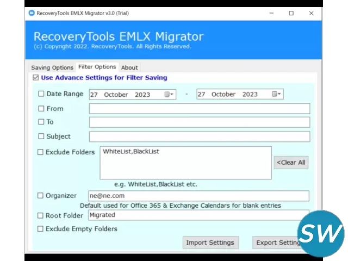Select the Filter Options tab

[97, 67]
